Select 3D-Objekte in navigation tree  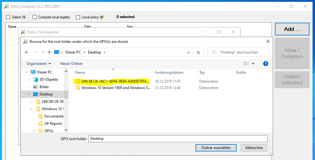(49, 80)
